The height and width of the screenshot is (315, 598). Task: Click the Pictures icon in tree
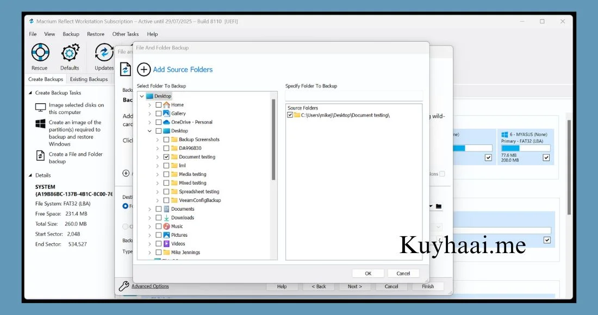(166, 235)
